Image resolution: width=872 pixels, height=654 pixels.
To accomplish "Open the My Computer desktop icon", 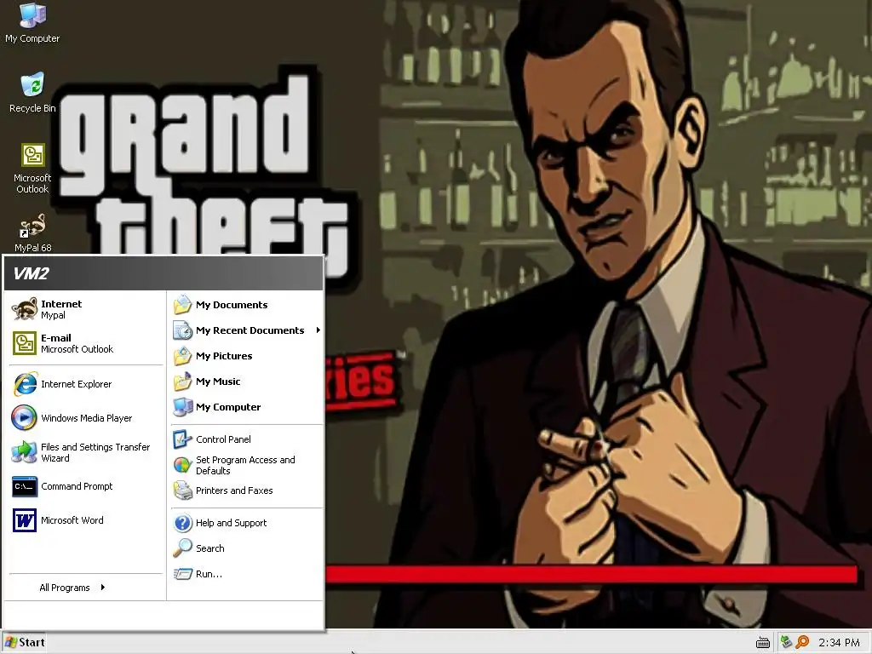I will [x=32, y=22].
